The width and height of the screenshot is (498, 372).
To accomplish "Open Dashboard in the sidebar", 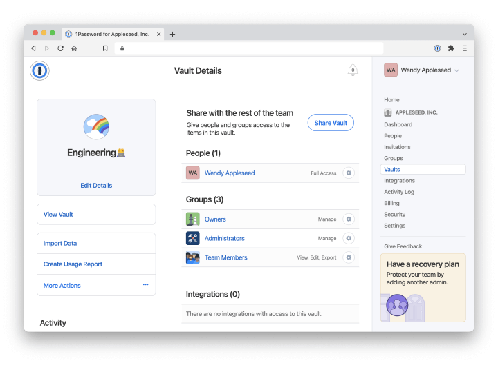I will 398,124.
